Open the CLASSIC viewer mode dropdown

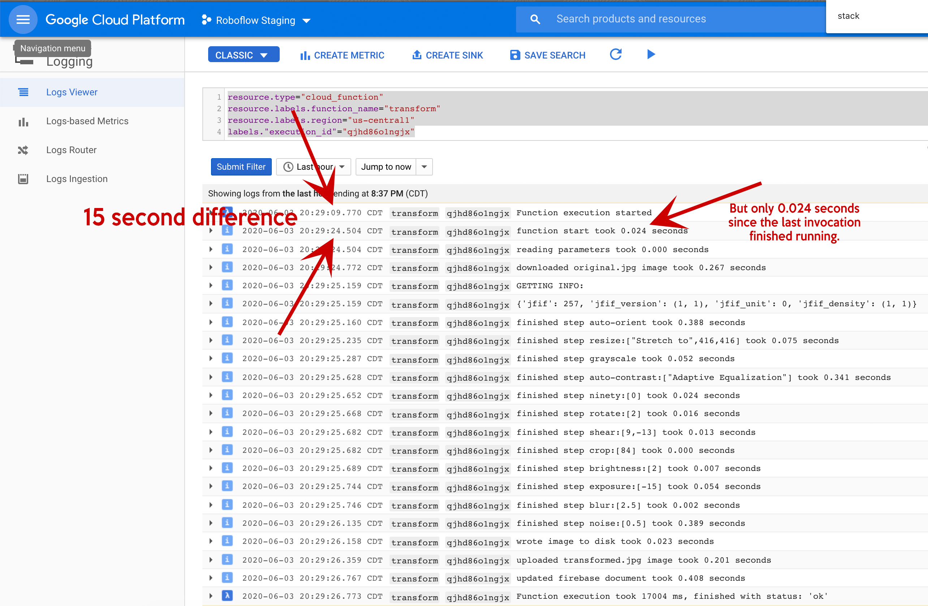[x=243, y=55]
